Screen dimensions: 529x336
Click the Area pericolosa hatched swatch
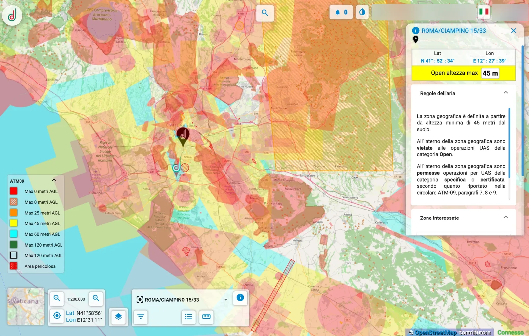pos(14,266)
